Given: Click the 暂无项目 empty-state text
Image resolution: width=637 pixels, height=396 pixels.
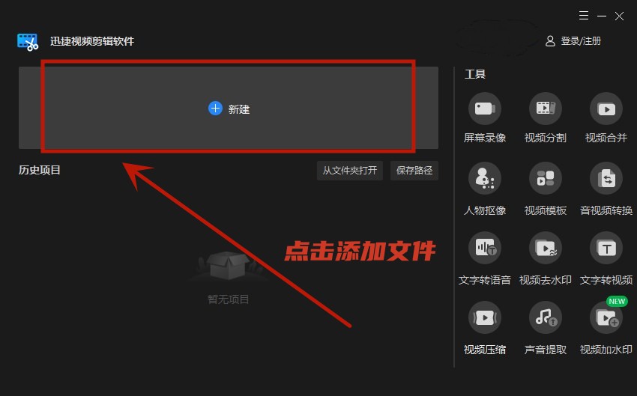Looking at the screenshot, I should [228, 299].
